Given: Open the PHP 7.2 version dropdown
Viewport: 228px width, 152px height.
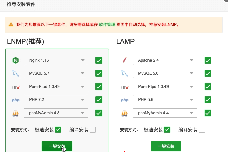Looking at the screenshot, I should (x=56, y=100).
